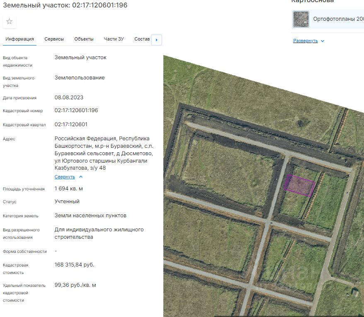Open the Объекты tab
This screenshot has height=317, width=364.
84,39
